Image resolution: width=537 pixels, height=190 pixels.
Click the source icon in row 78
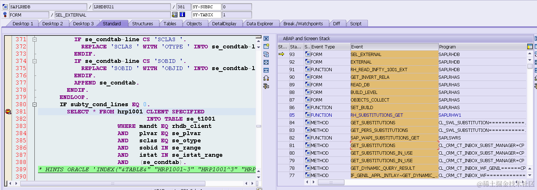pos(308,168)
